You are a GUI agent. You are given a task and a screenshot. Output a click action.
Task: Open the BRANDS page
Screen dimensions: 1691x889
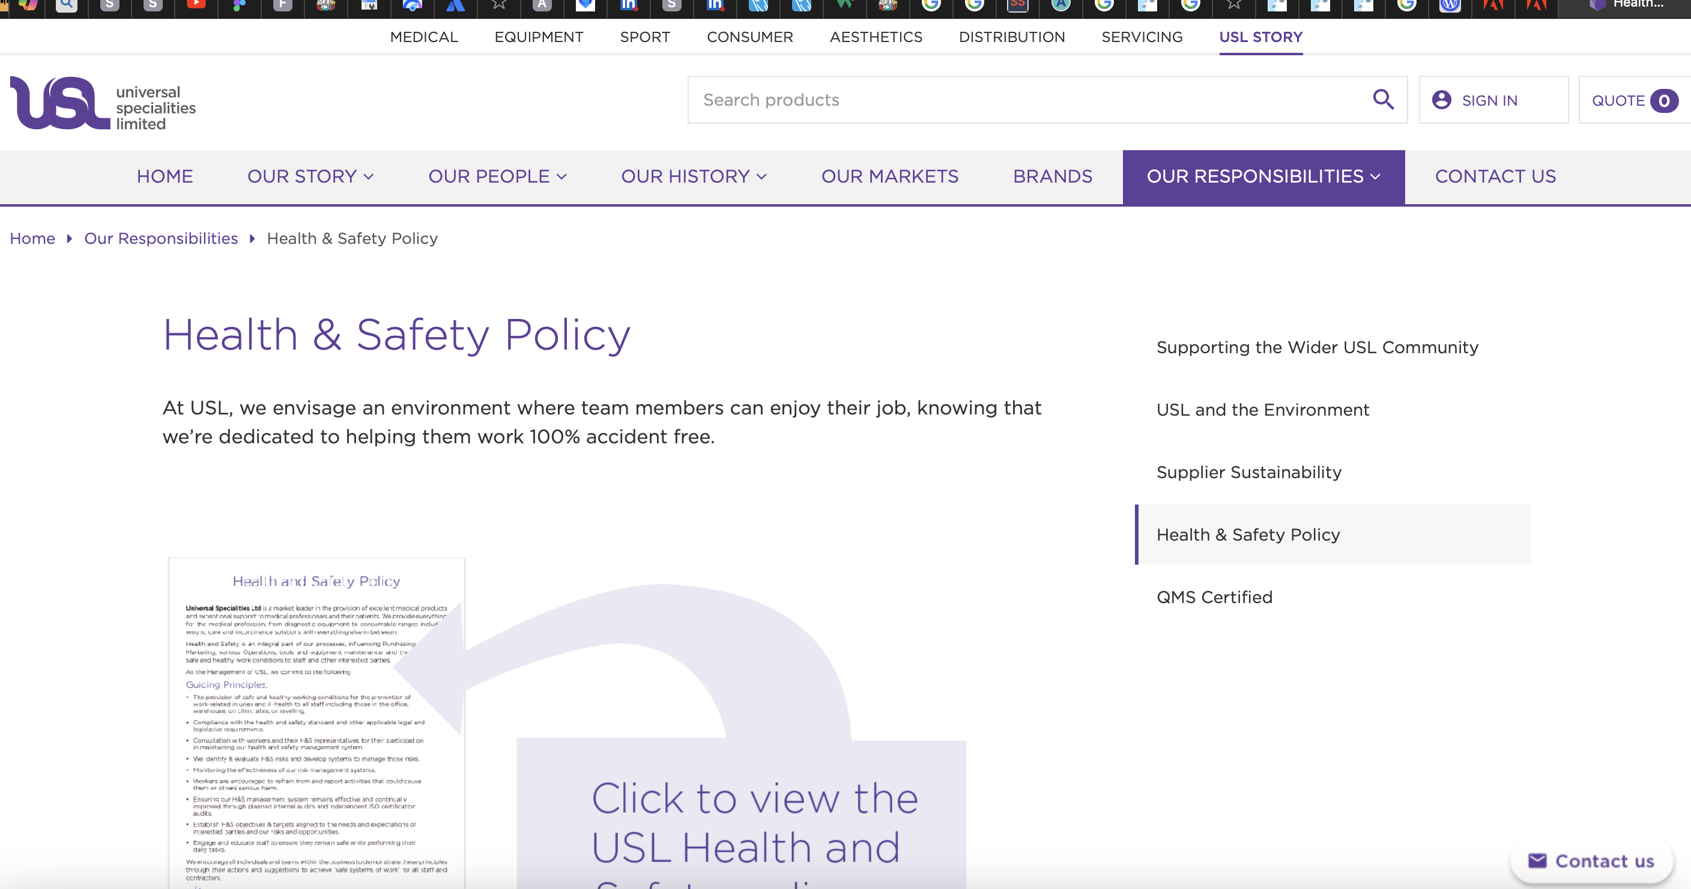point(1052,177)
